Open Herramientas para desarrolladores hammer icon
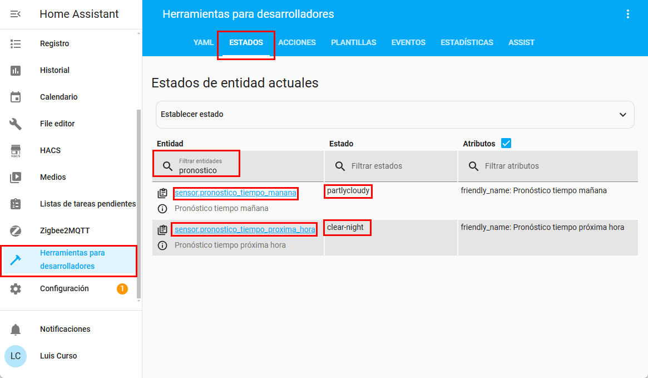This screenshot has height=378, width=648. [x=15, y=260]
